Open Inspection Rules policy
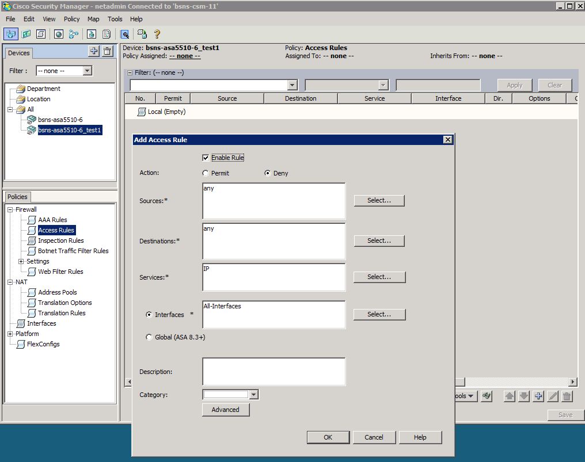585x462 pixels. pos(61,240)
